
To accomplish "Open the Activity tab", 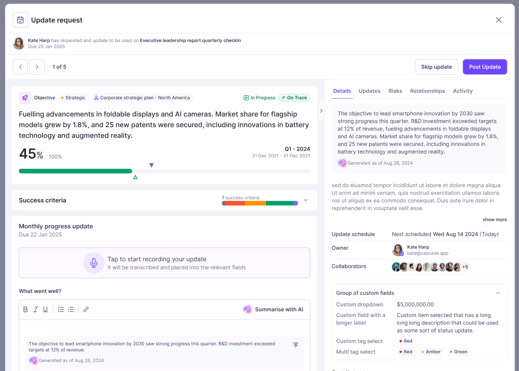I will [x=462, y=91].
